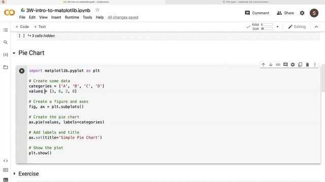
Task: Star the notebook with the star icon
Action: coord(97,10)
